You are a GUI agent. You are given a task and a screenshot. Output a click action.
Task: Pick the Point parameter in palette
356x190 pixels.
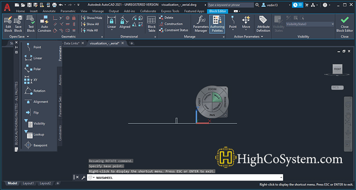pyautogui.click(x=32, y=47)
